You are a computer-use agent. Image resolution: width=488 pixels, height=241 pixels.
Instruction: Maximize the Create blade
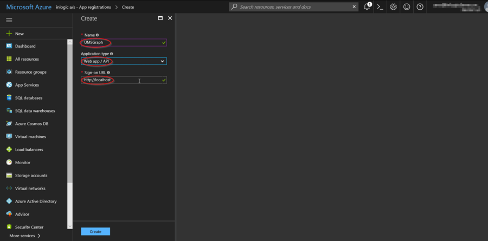coord(160,18)
